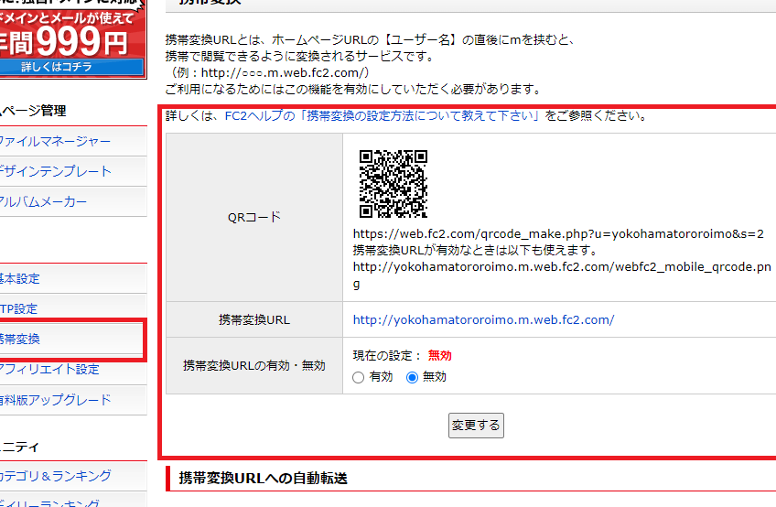This screenshot has width=776, height=507.
Task: Open カテゴリ＆ランキング in the sidebar
Action: (55, 476)
